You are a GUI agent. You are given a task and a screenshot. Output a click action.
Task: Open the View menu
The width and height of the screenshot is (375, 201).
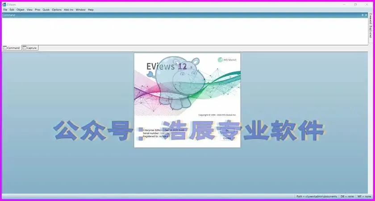pyautogui.click(x=29, y=10)
